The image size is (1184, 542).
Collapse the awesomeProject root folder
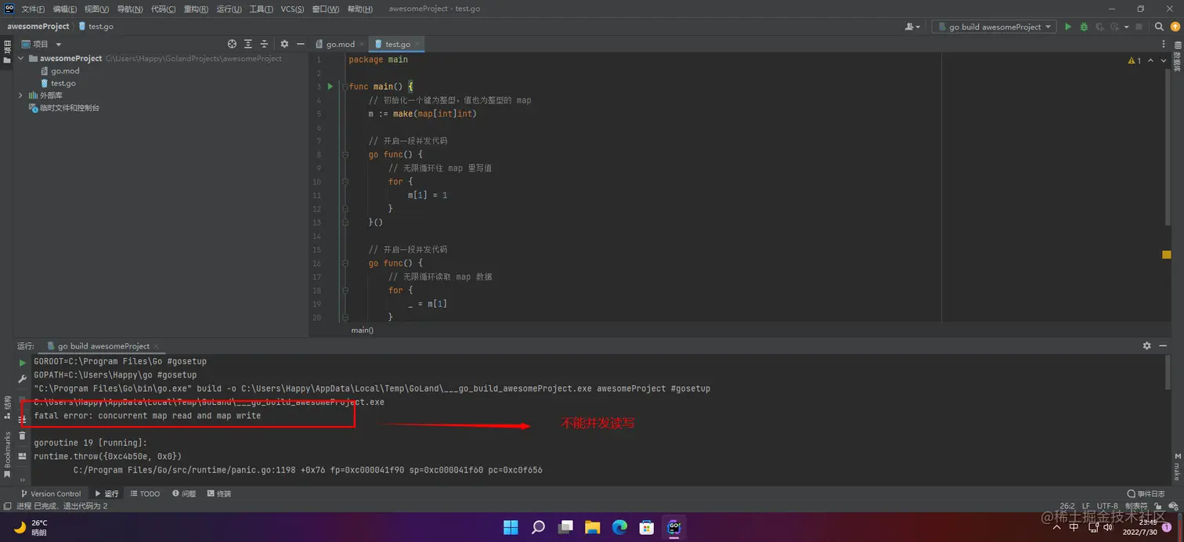21,59
